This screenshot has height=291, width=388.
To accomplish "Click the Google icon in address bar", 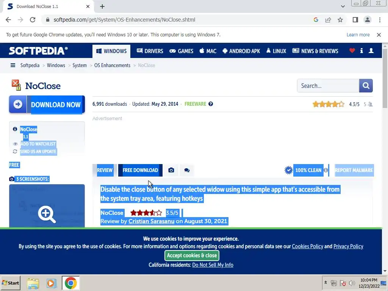I will (316, 20).
